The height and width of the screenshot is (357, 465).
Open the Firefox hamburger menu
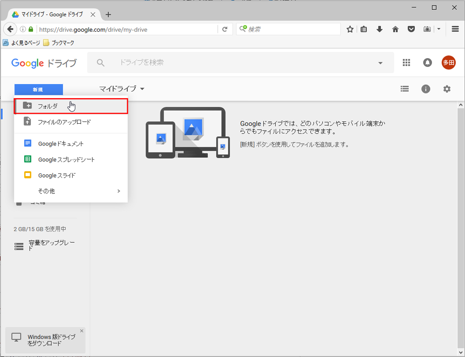(455, 29)
